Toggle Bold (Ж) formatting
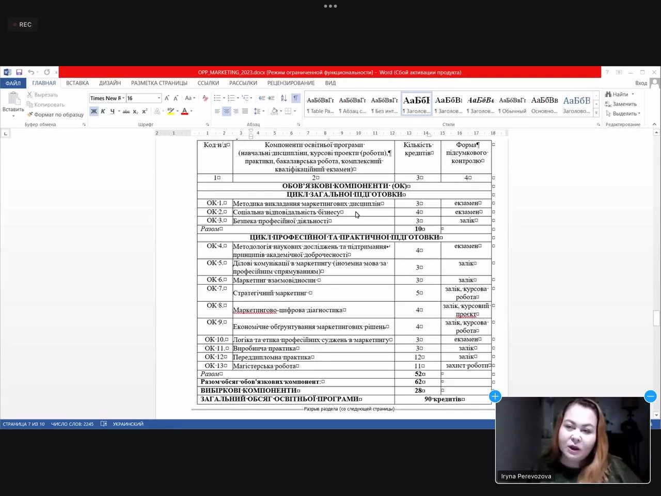Image resolution: width=661 pixels, height=496 pixels. [93, 111]
